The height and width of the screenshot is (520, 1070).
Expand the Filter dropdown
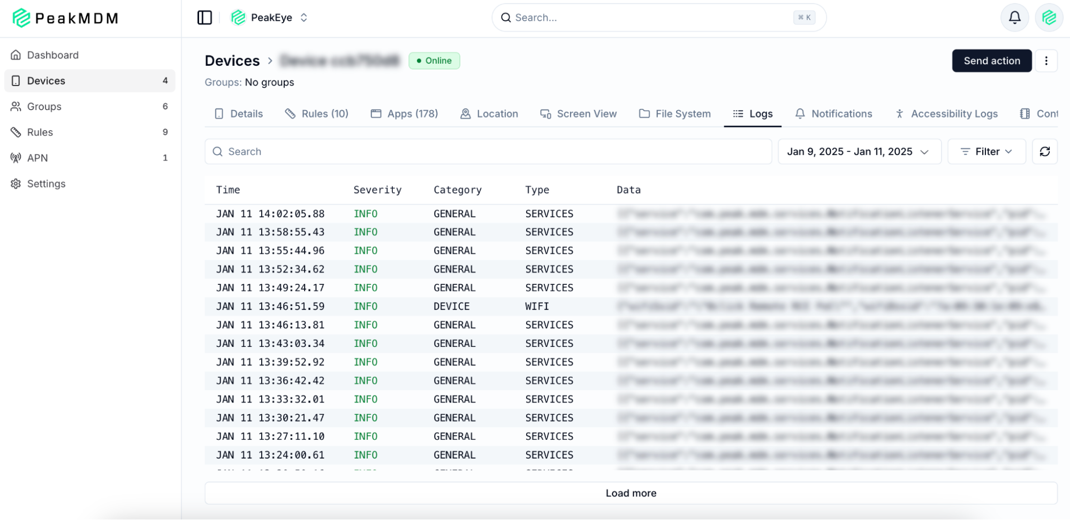pyautogui.click(x=986, y=152)
